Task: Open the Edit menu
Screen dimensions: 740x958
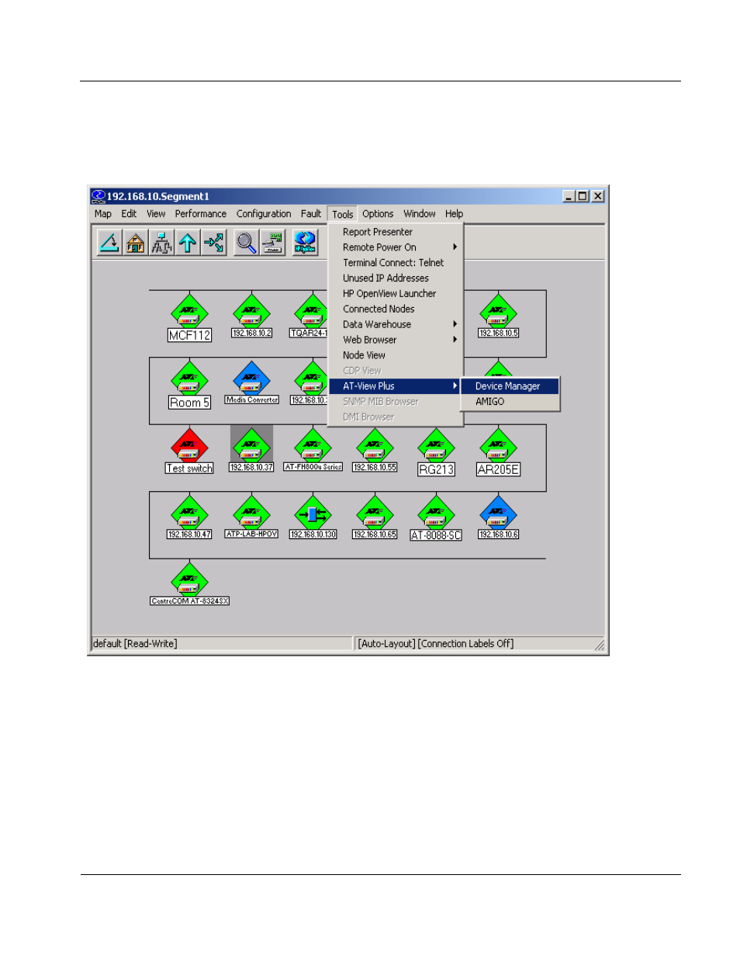Action: pos(129,214)
